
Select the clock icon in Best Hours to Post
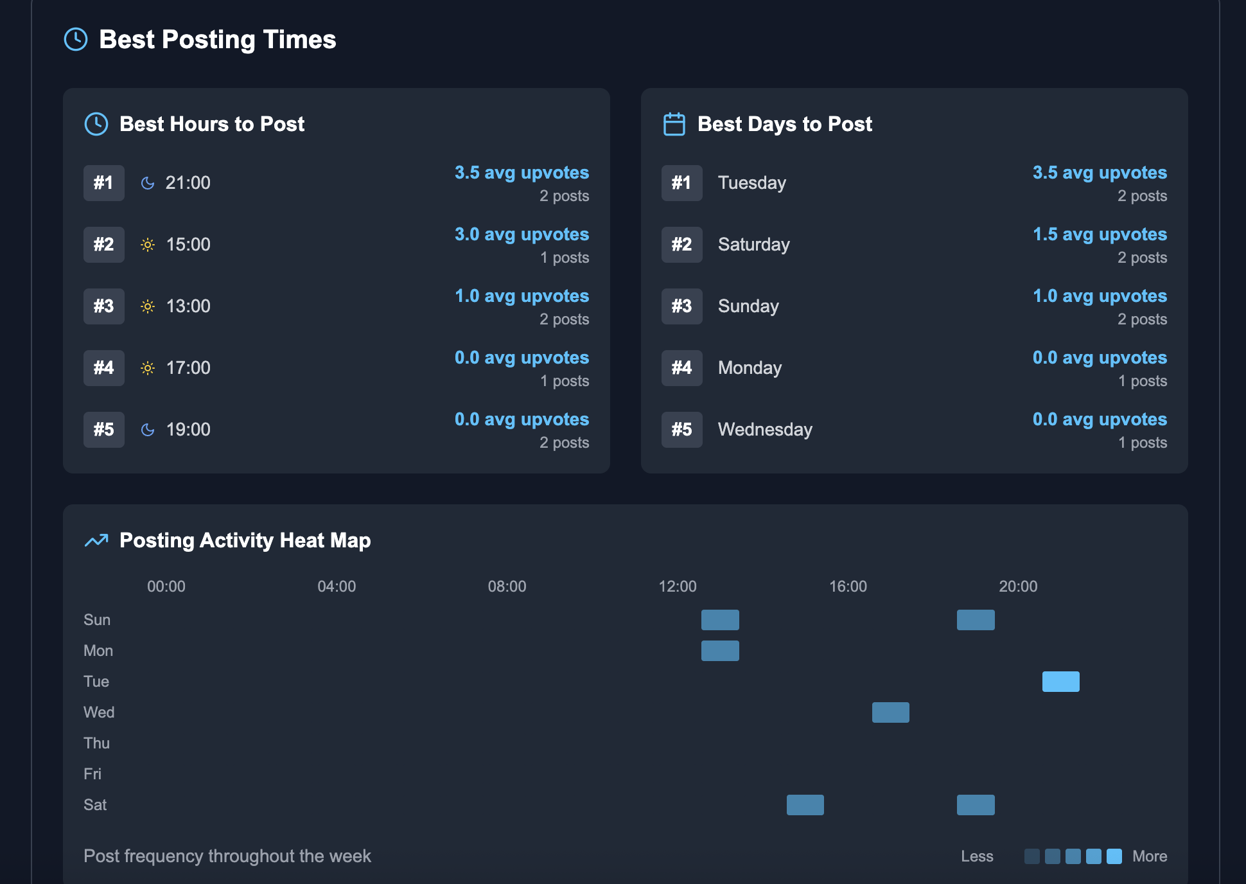point(96,124)
